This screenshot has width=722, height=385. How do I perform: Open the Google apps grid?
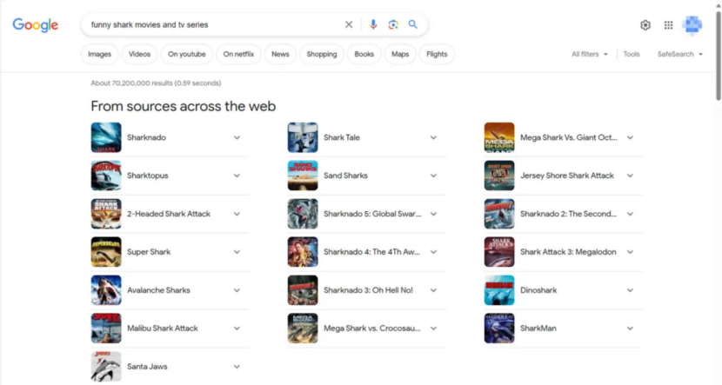coord(668,25)
